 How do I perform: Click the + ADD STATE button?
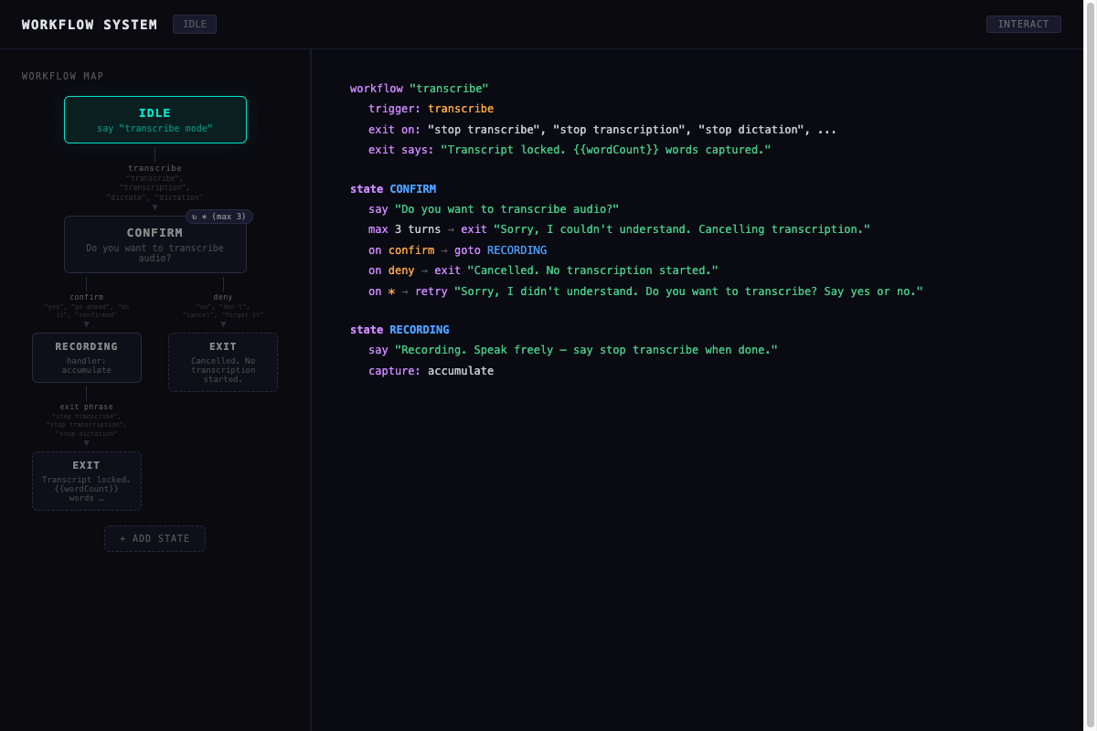click(154, 538)
